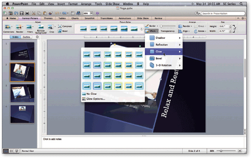
Task: Select slide 4 thumbnail
Action: point(22,114)
